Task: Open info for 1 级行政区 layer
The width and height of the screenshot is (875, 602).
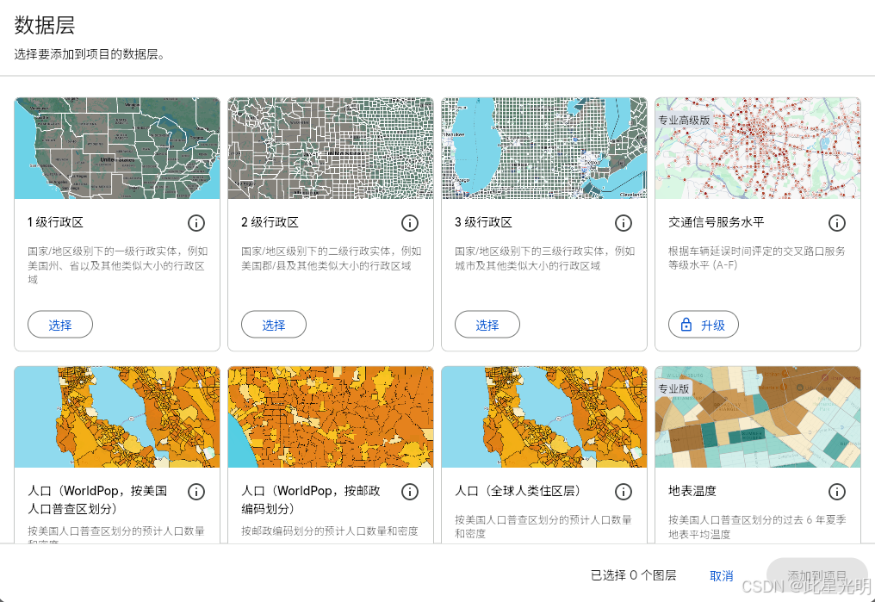Action: click(x=195, y=223)
